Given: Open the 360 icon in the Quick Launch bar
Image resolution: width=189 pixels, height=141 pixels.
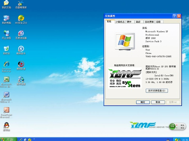Looking at the screenshot, I should 30,139.
